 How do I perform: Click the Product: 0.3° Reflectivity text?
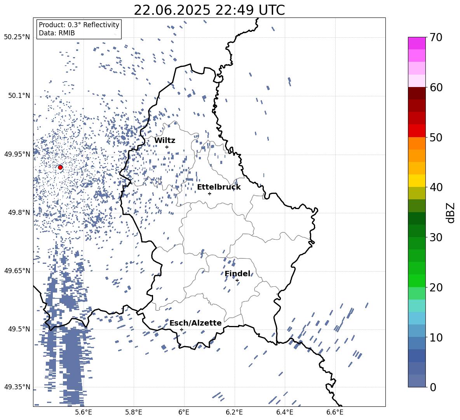tap(79, 25)
